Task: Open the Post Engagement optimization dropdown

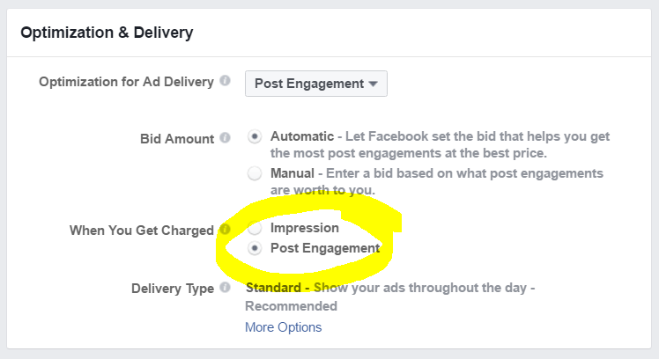Action: click(x=316, y=84)
